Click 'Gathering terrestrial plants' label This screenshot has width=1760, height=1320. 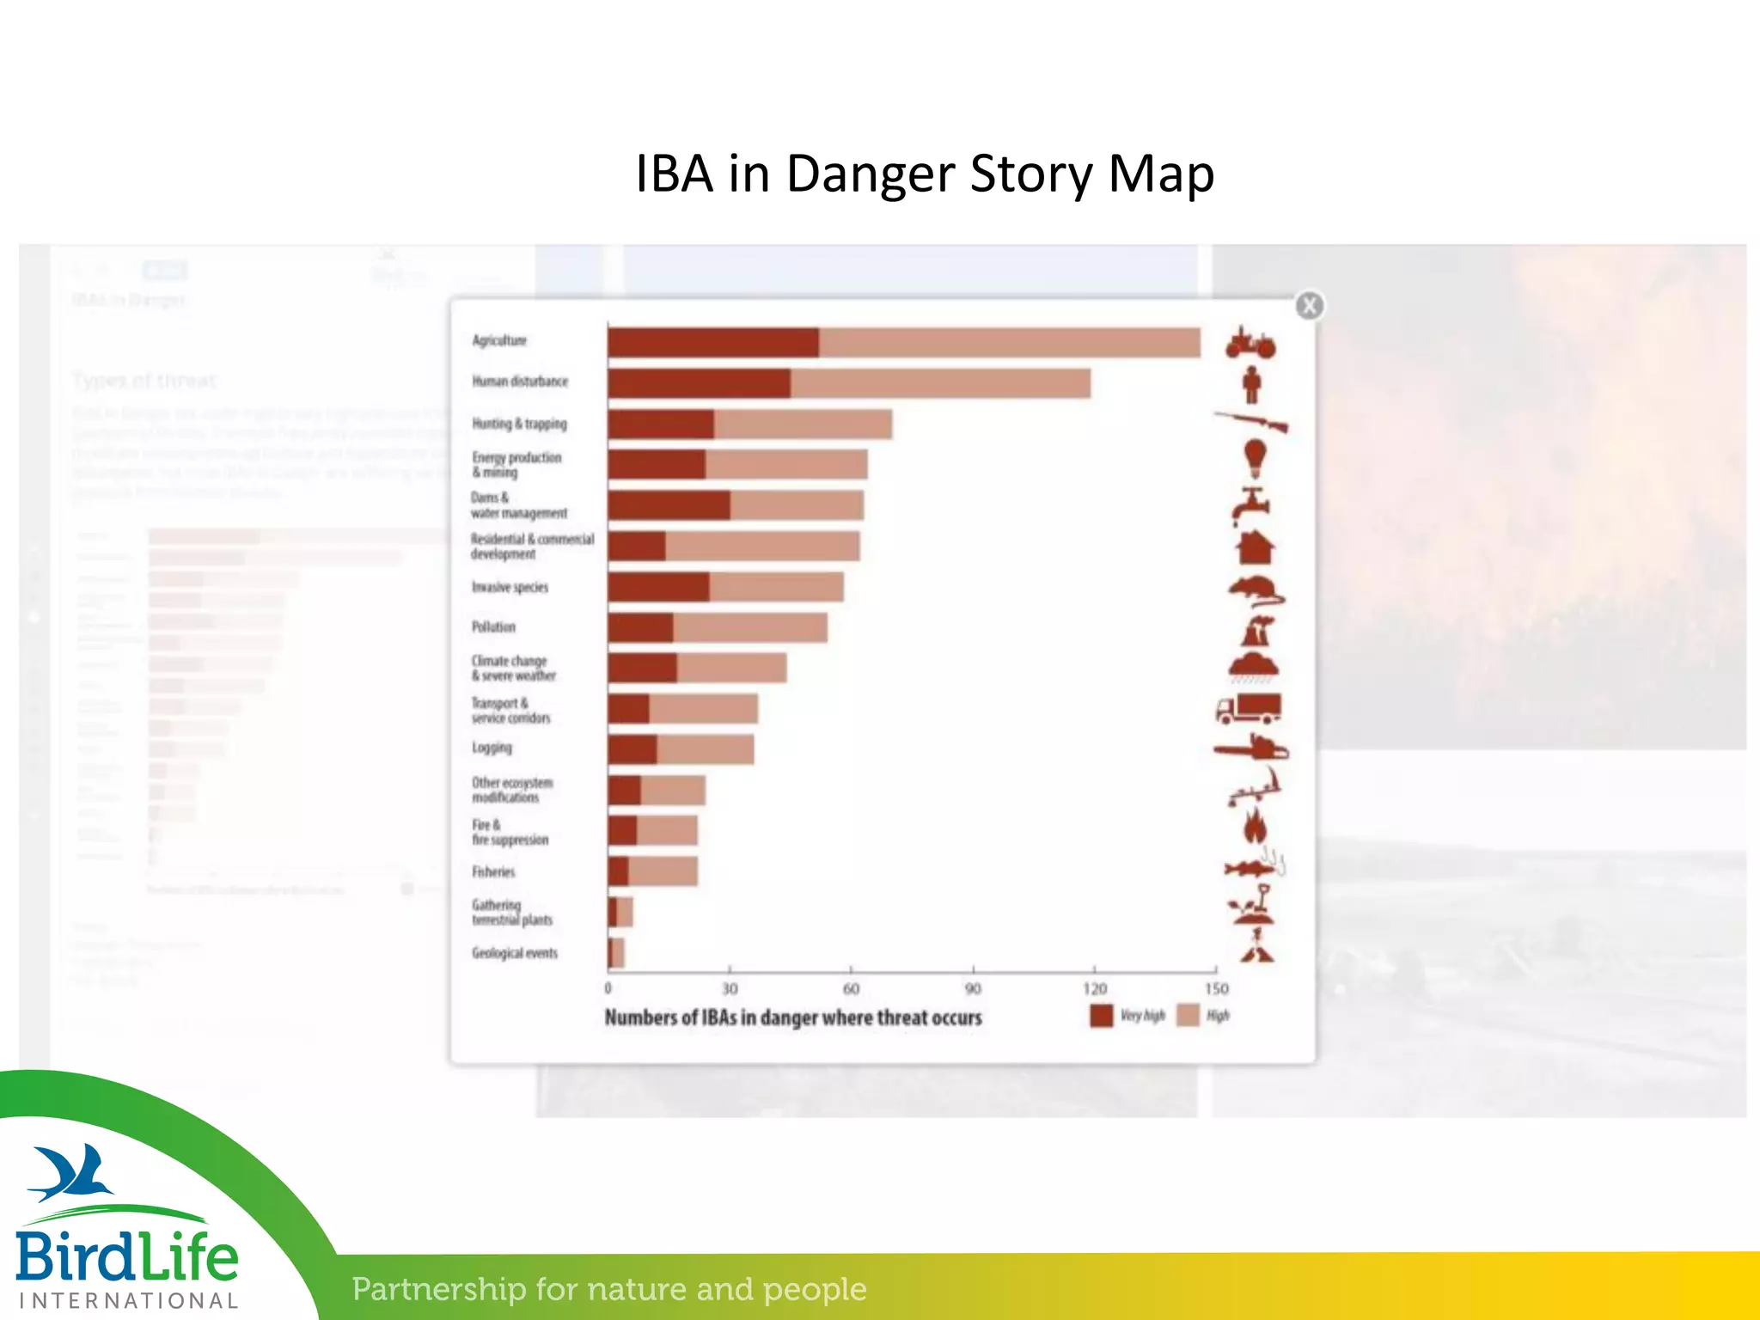pos(512,913)
